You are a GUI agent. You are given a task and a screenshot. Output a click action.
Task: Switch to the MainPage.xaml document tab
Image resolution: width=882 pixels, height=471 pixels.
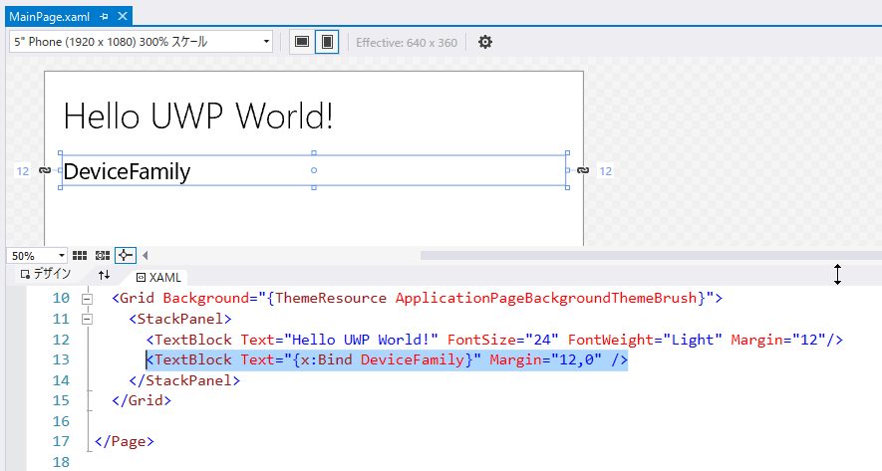coord(50,17)
